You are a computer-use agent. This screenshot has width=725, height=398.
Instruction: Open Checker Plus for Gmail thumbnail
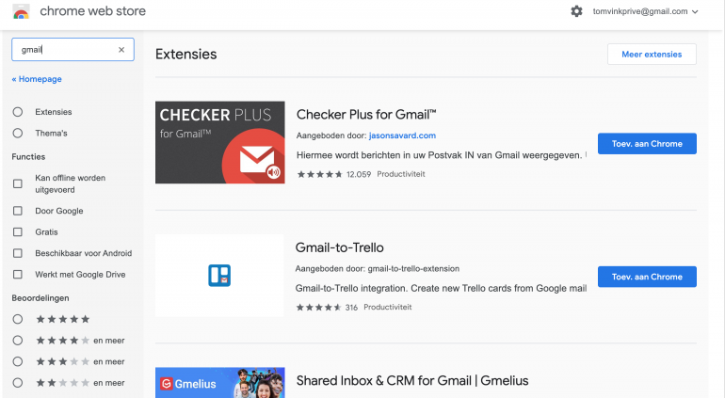(x=220, y=142)
